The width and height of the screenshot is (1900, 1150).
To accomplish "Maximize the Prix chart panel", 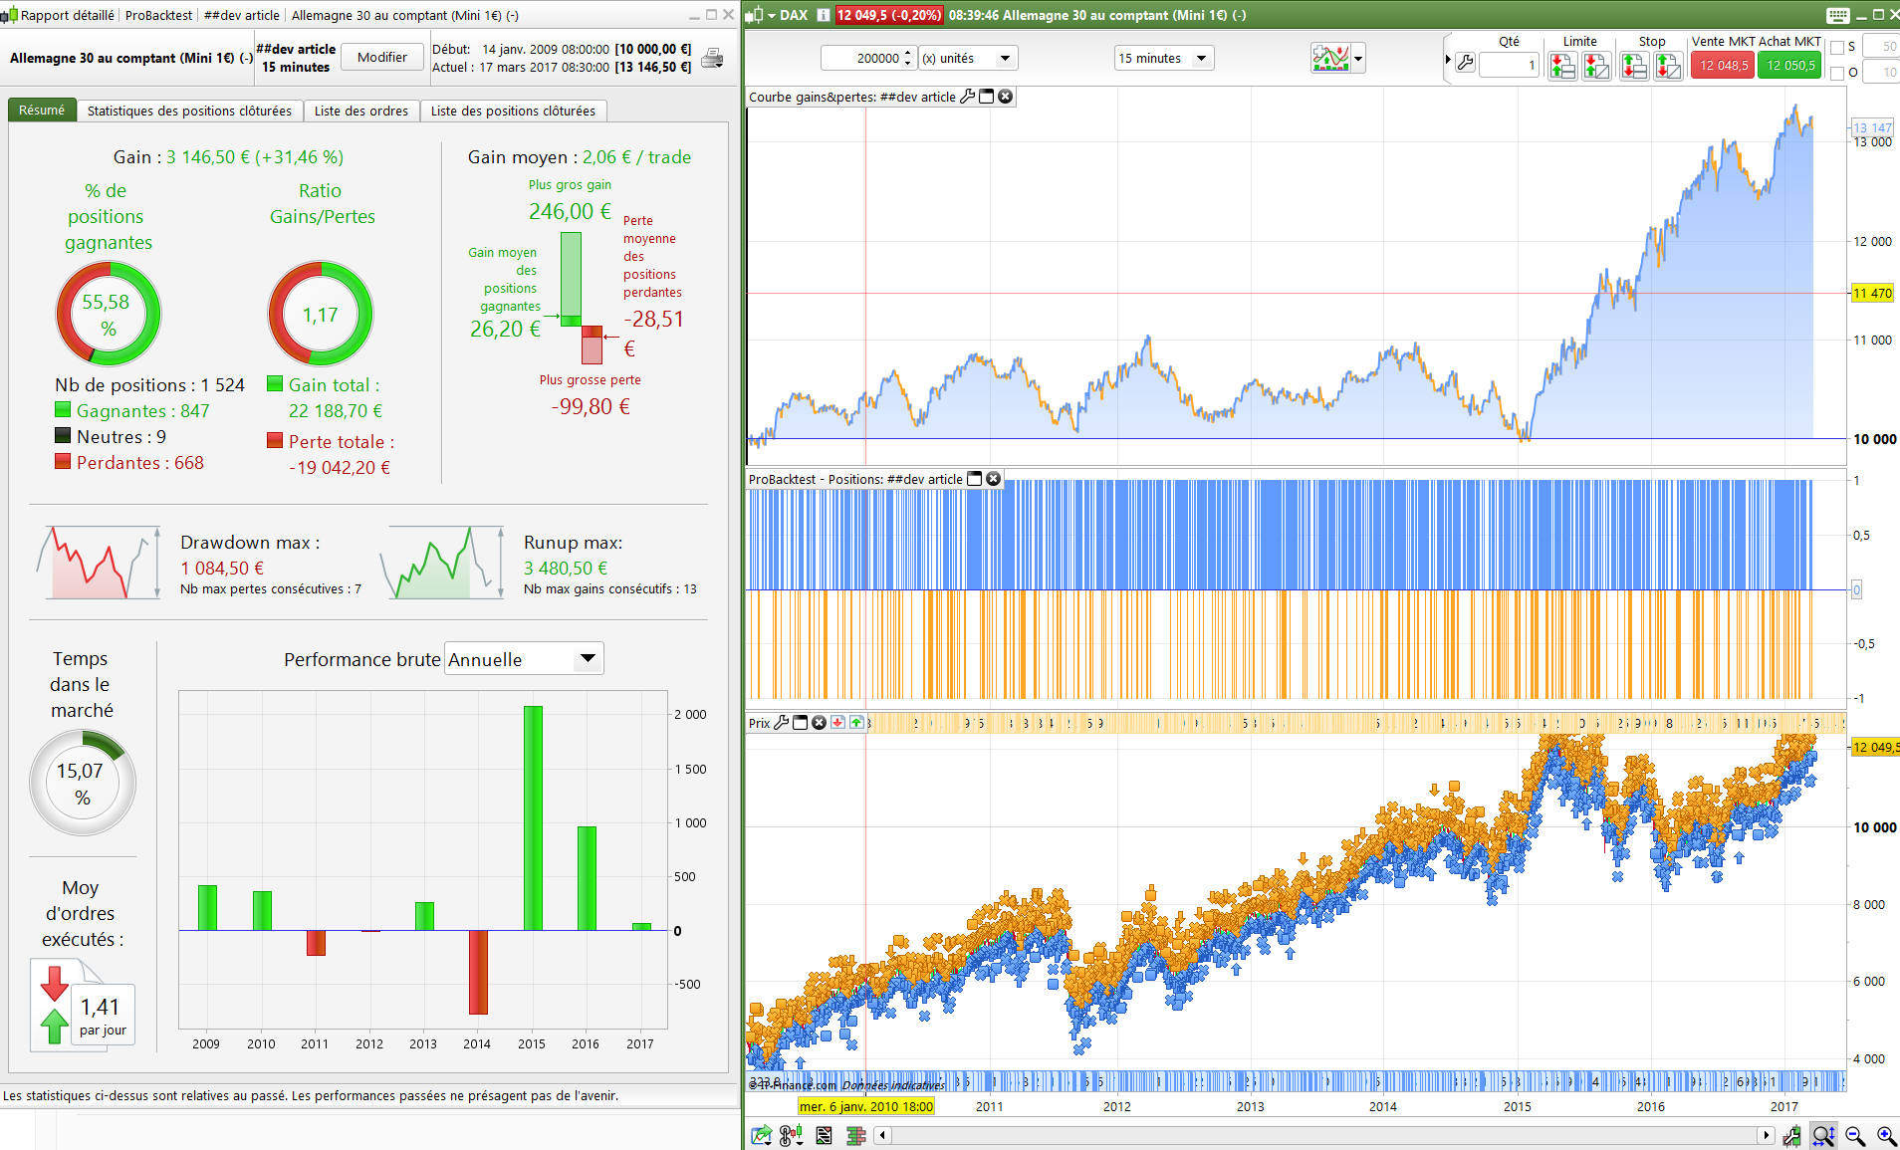I will 800,723.
